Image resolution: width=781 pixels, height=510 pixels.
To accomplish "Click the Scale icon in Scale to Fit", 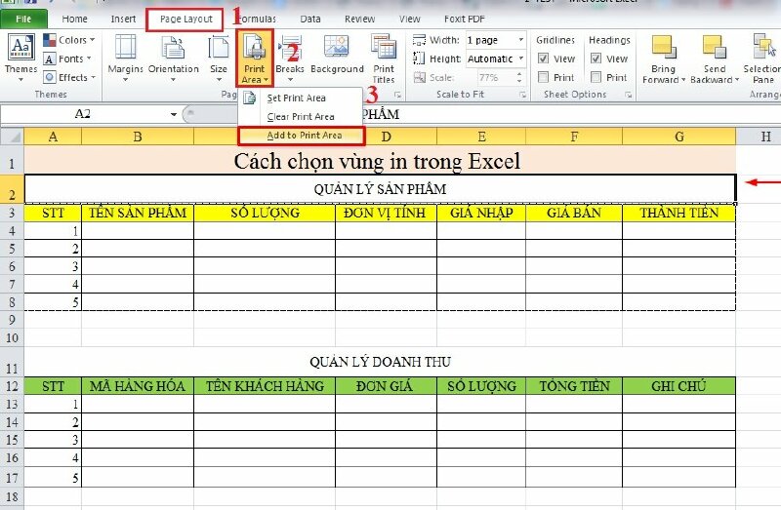I will point(420,77).
